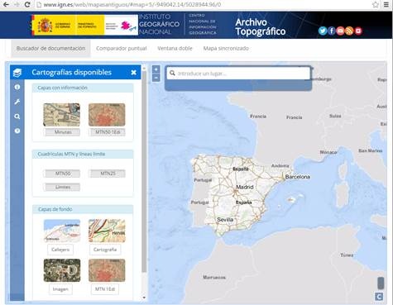Zoom out the map with minus
The image size is (393, 305).
(x=156, y=78)
